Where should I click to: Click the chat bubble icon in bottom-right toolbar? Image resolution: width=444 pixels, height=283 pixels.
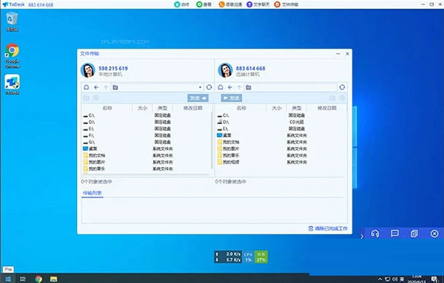click(x=394, y=233)
